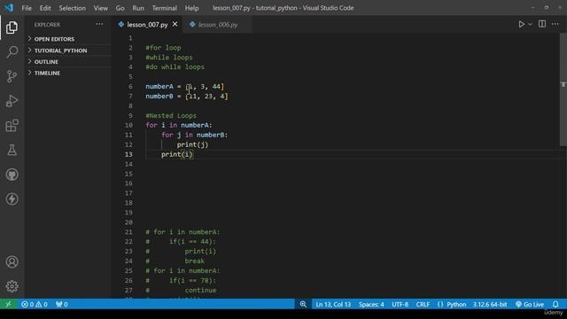Click the zoom magnifier status bar icon
Screen dimensions: 567x319
pos(303,304)
